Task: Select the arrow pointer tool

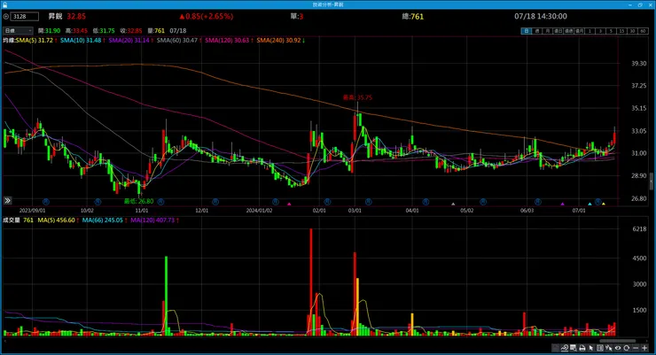Action: (x=591, y=348)
